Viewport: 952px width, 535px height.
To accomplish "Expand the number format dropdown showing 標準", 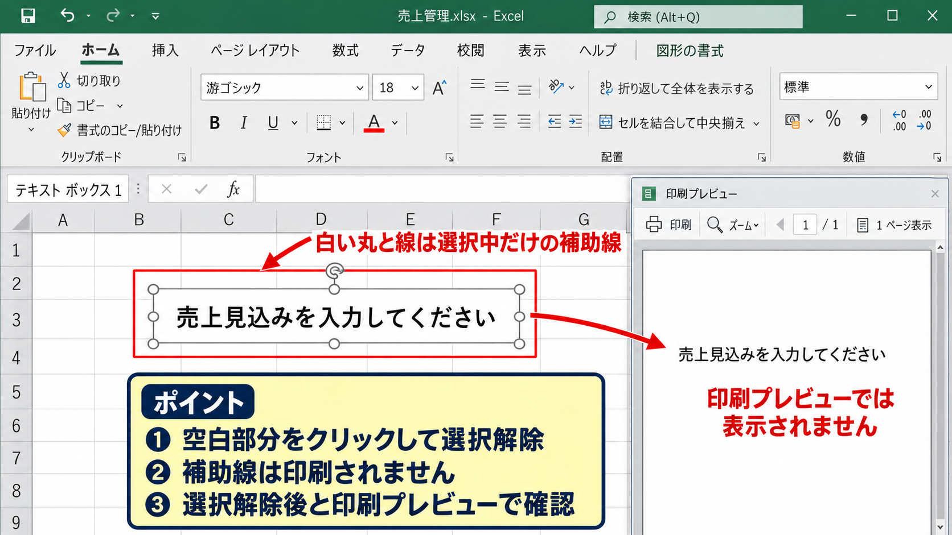I will tap(929, 87).
